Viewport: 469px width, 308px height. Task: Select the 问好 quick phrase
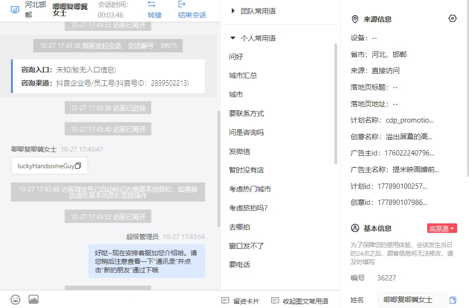tap(236, 57)
